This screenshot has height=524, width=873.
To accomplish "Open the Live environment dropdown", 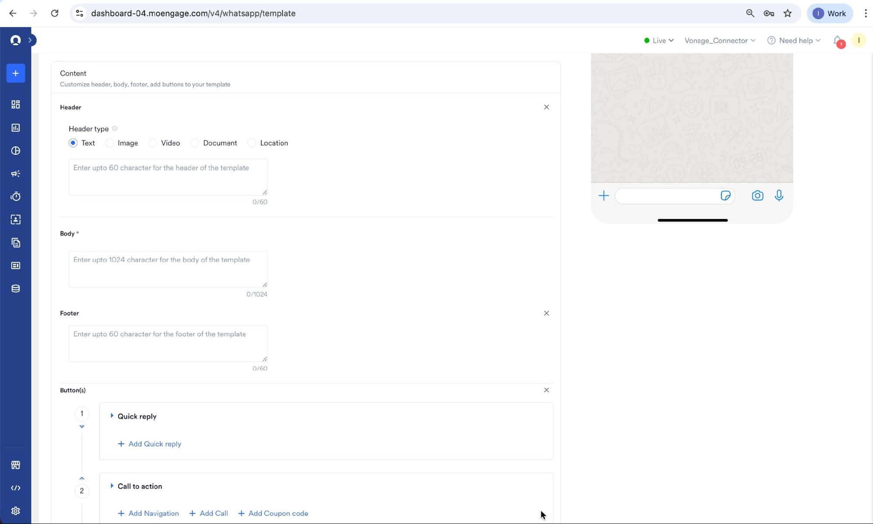I will pyautogui.click(x=659, y=41).
